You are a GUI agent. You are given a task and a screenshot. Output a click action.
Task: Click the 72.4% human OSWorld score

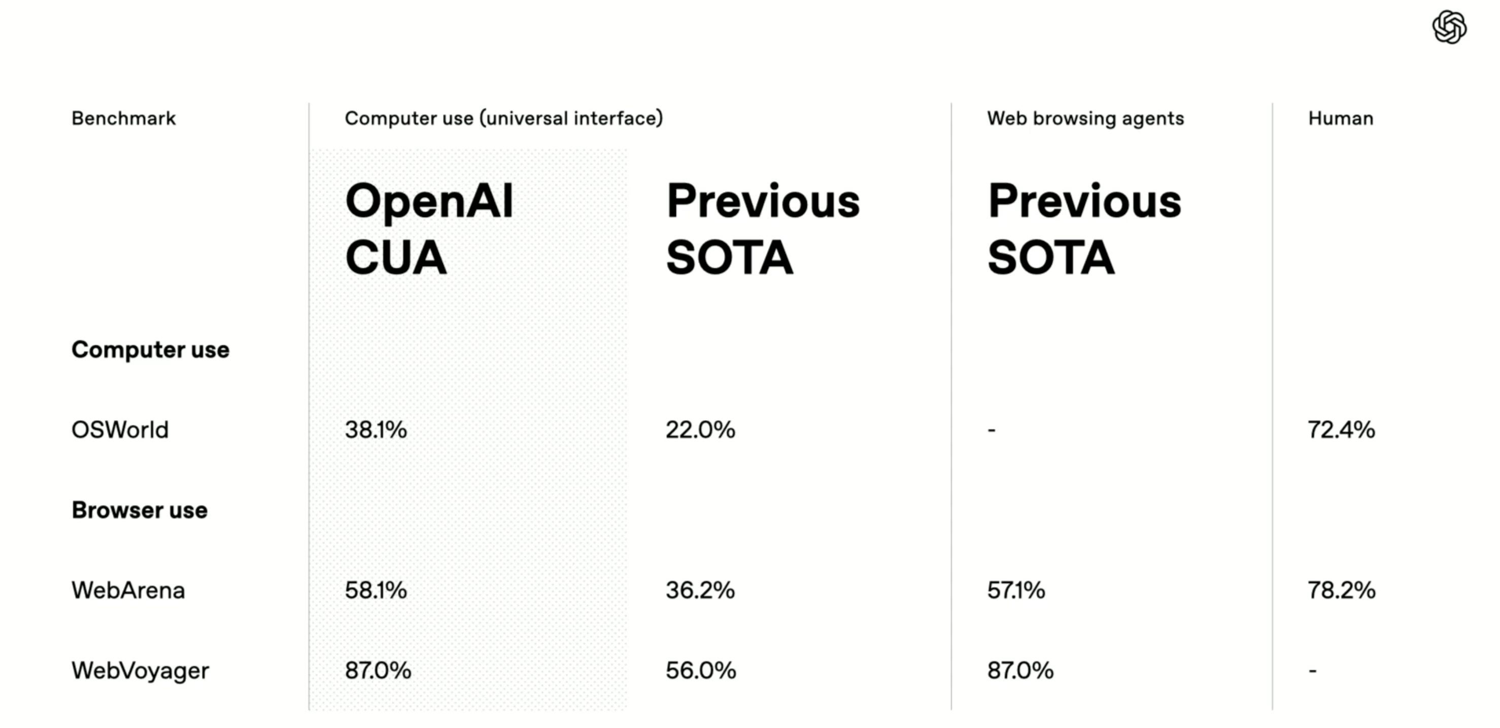pyautogui.click(x=1341, y=430)
